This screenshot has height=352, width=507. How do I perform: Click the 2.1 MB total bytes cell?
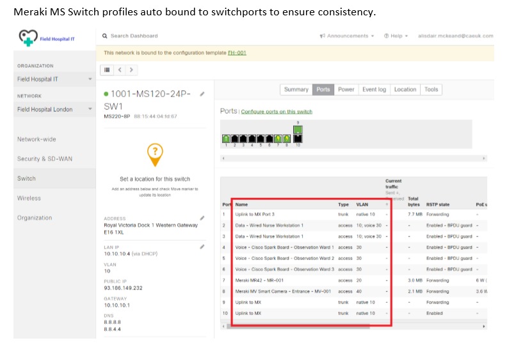(x=415, y=291)
